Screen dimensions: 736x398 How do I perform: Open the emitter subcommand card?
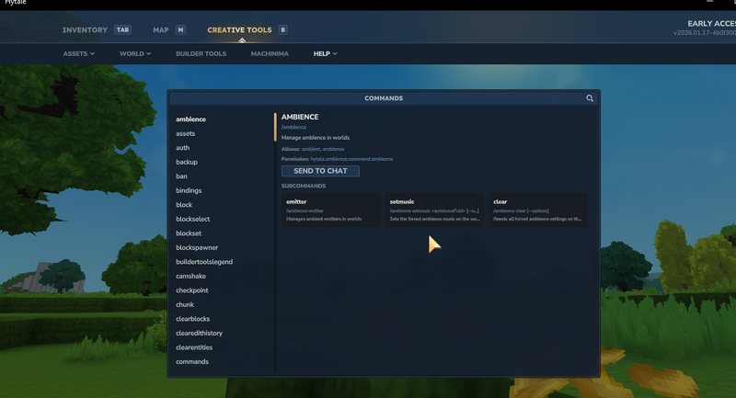pos(331,210)
